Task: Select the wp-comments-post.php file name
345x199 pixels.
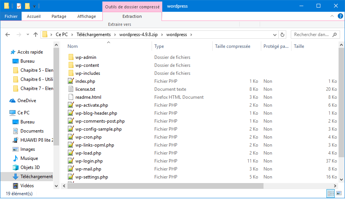Action: coord(100,121)
